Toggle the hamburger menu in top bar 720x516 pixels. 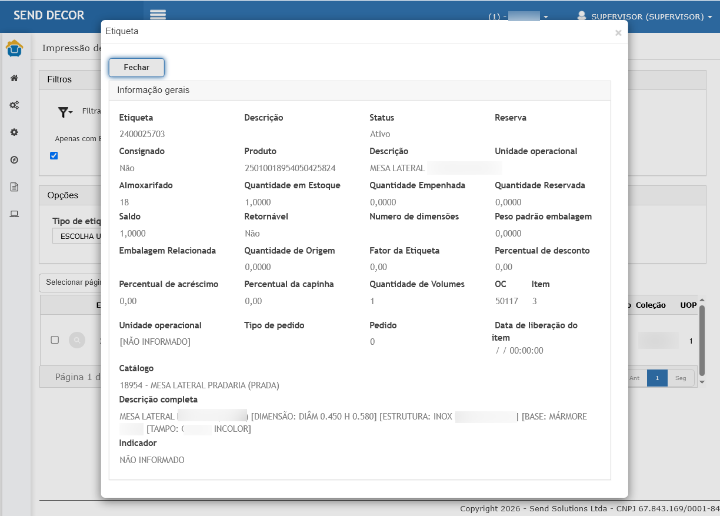pyautogui.click(x=158, y=15)
